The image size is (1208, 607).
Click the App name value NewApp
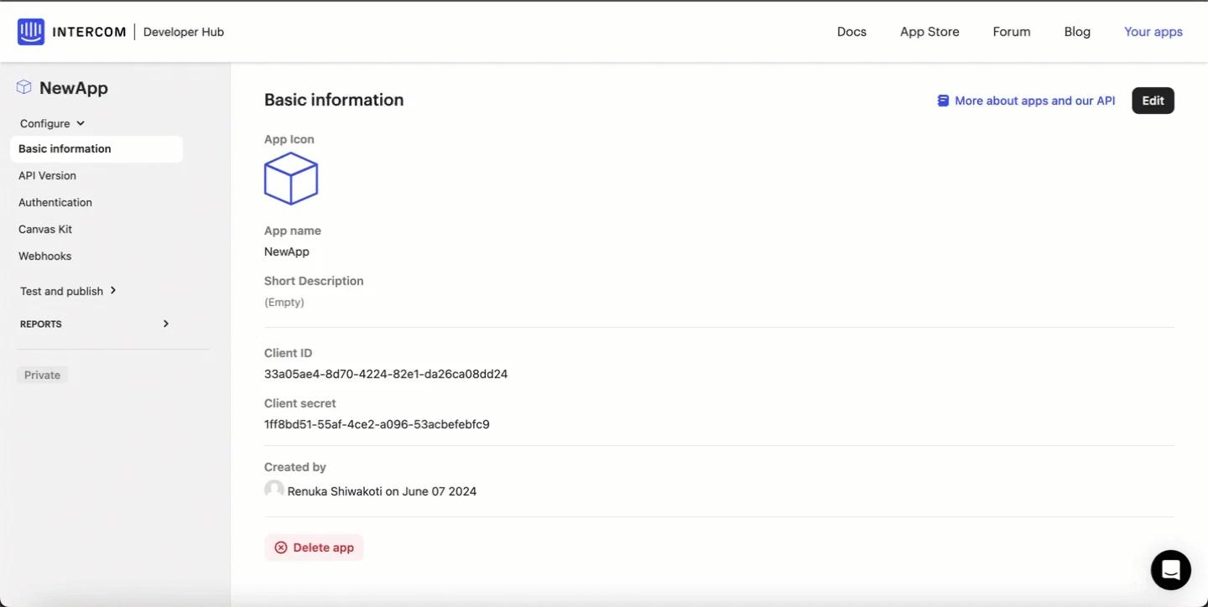click(287, 252)
